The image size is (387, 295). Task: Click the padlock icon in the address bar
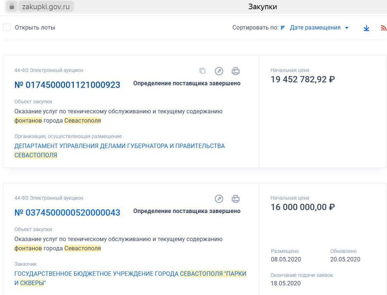tap(11, 7)
